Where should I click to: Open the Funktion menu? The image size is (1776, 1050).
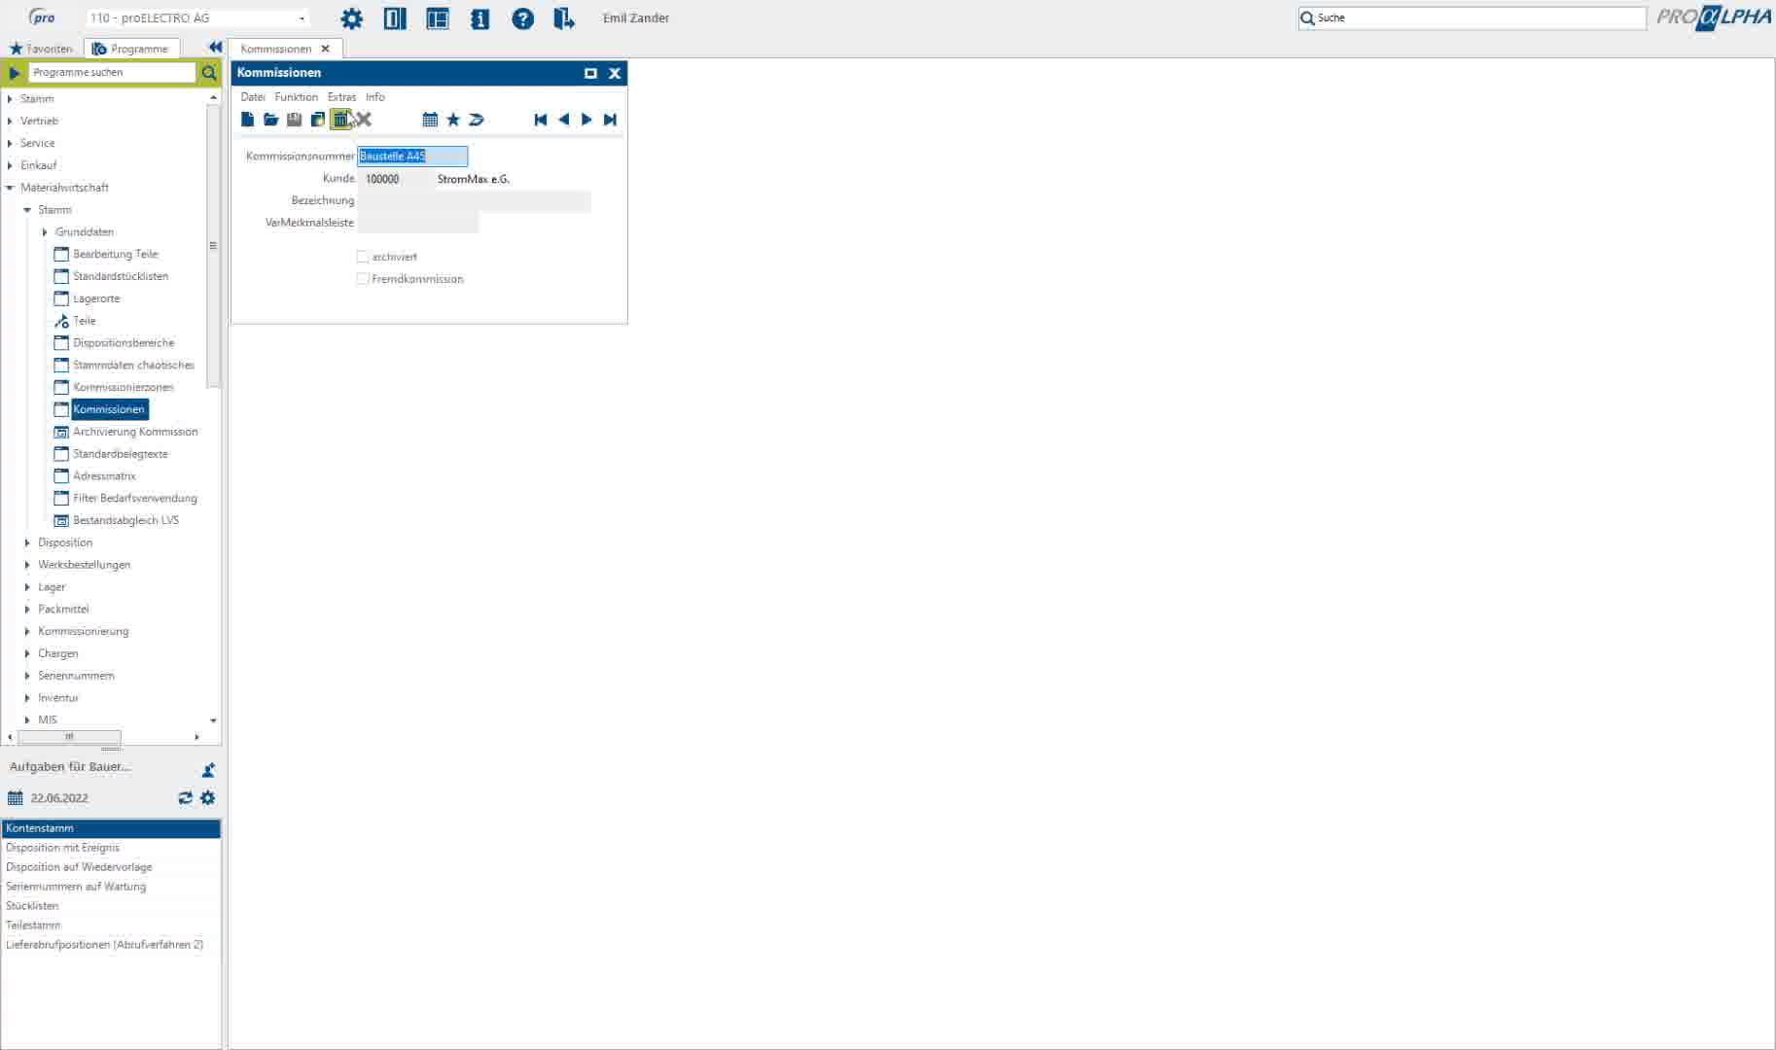[296, 97]
